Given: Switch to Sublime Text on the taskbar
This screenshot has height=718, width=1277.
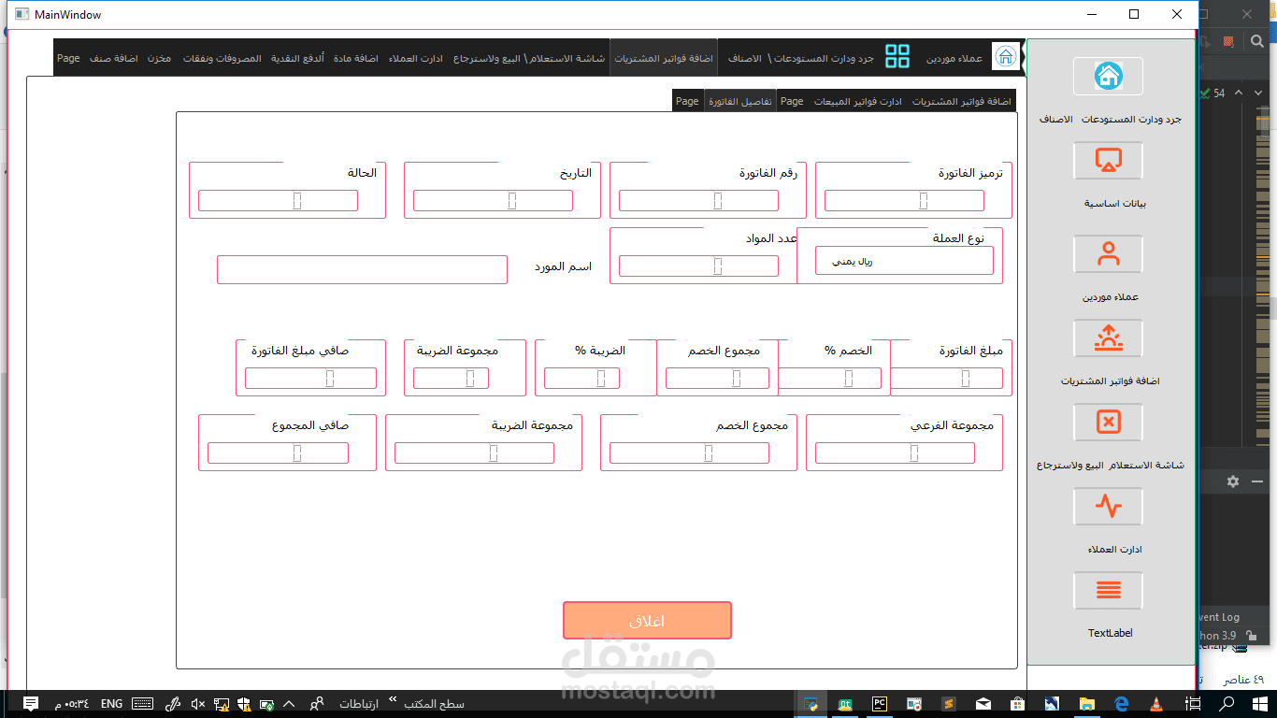Looking at the screenshot, I should [948, 704].
